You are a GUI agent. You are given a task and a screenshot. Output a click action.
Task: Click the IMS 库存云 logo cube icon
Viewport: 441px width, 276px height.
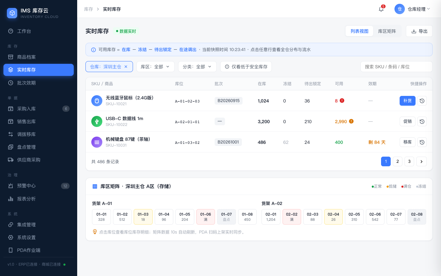coord(12,13)
